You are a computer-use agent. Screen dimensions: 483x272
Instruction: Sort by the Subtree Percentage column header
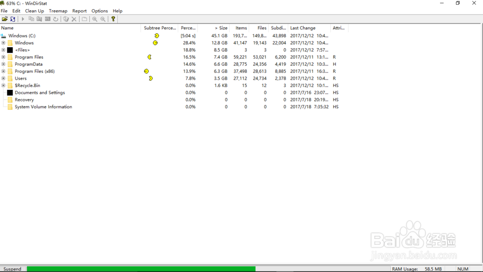(159, 28)
